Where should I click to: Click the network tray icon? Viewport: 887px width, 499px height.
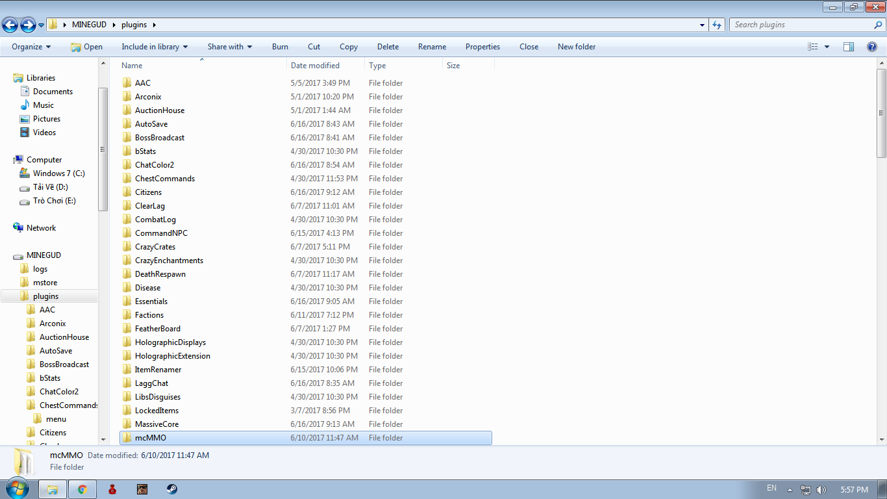[806, 490]
